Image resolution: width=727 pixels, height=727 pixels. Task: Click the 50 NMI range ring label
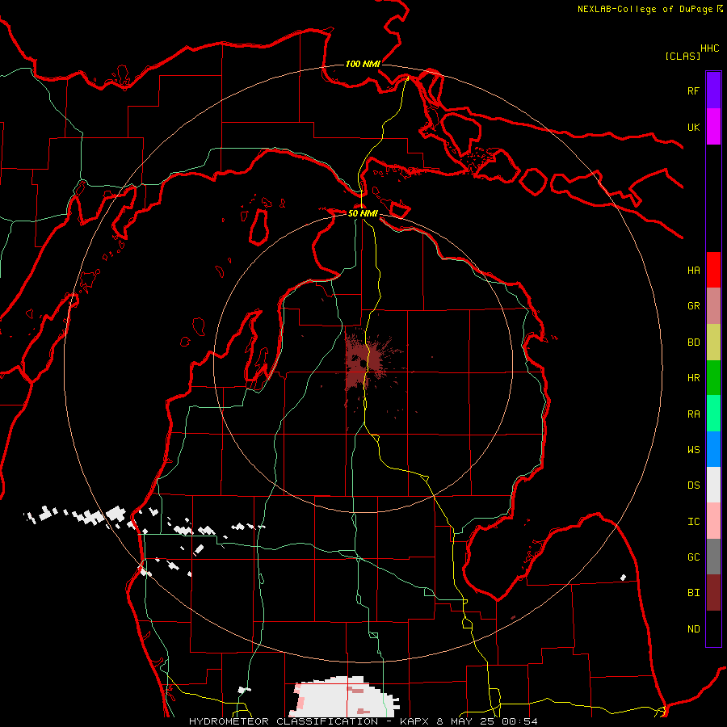click(x=363, y=213)
